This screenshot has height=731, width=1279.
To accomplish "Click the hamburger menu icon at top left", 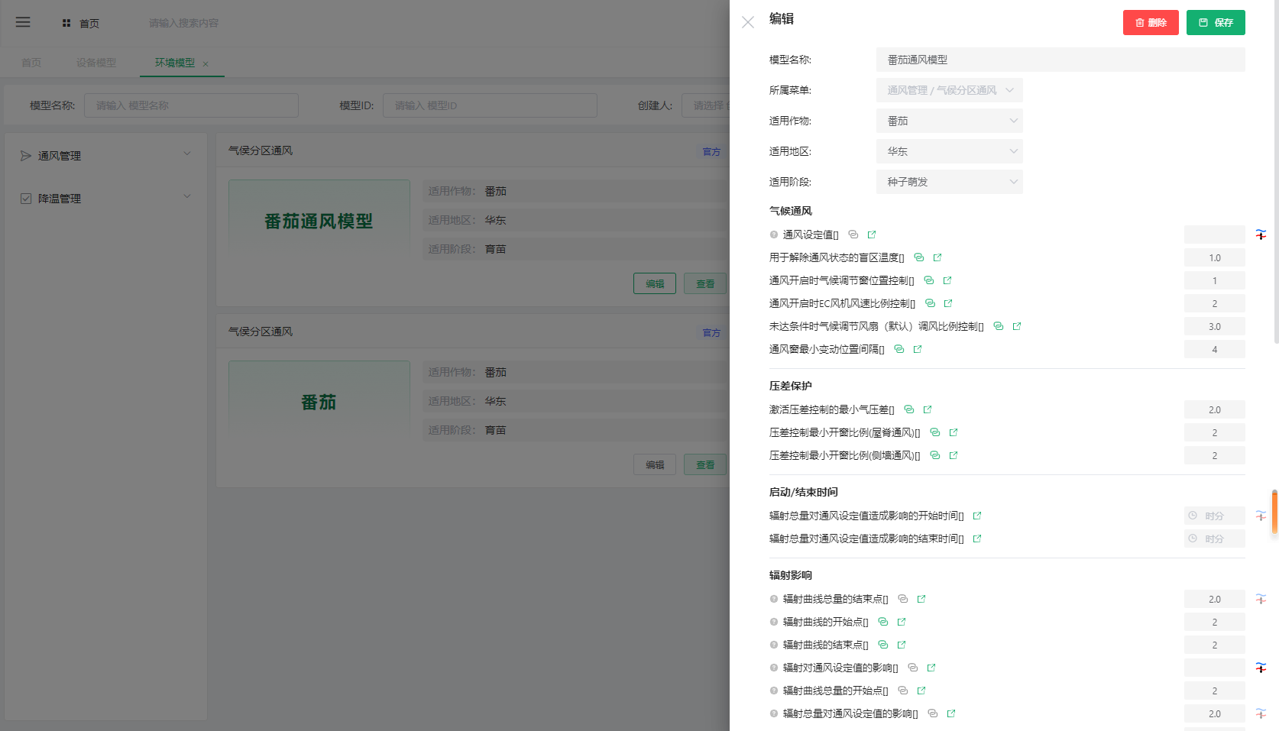I will pyautogui.click(x=23, y=22).
